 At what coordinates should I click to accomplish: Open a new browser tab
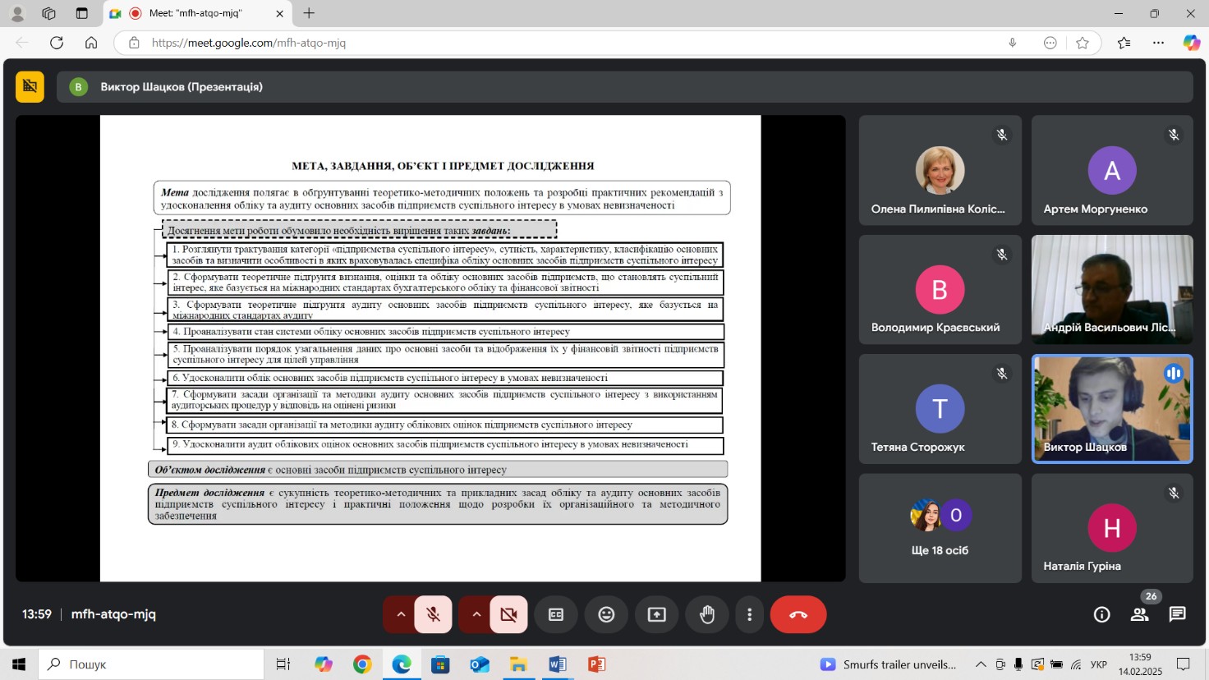(309, 13)
